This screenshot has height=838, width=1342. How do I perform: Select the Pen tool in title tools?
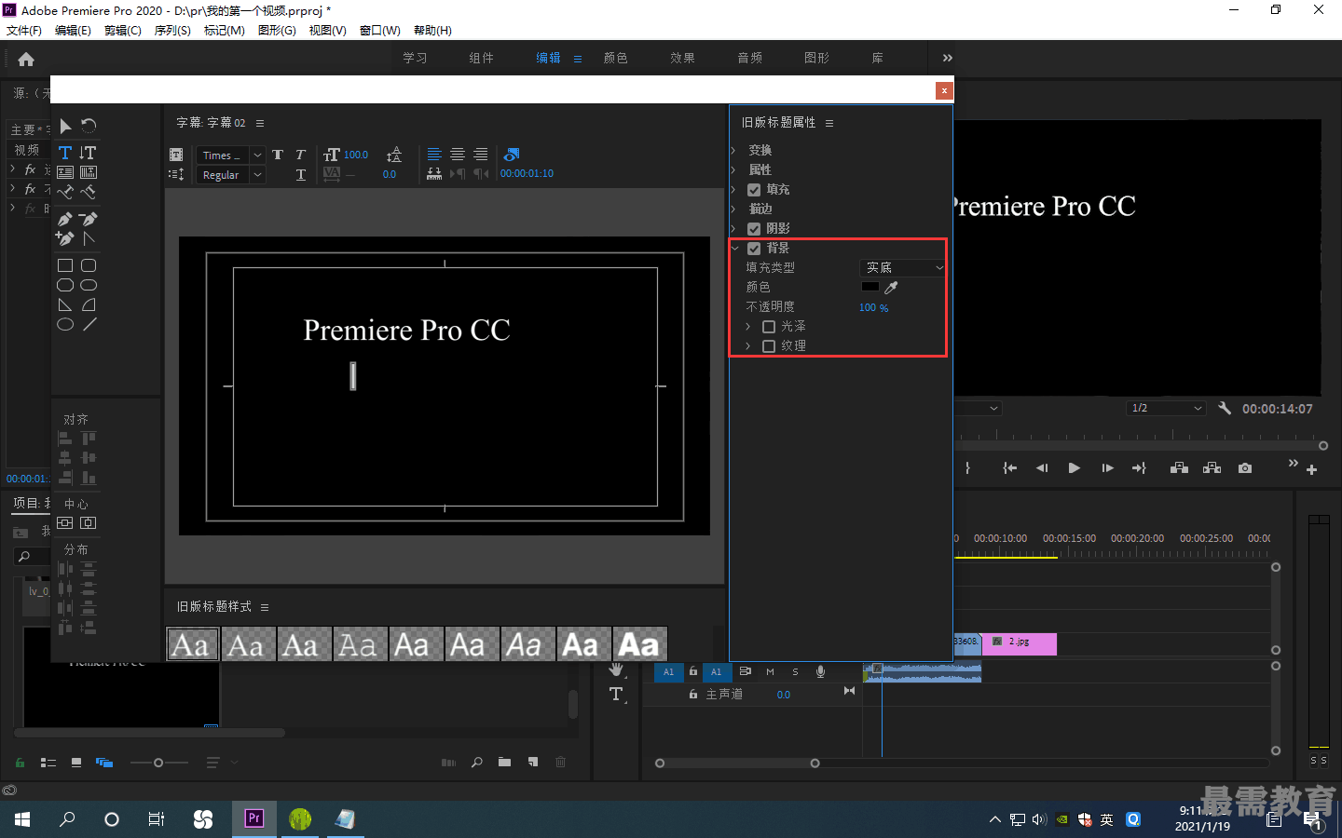coord(65,219)
